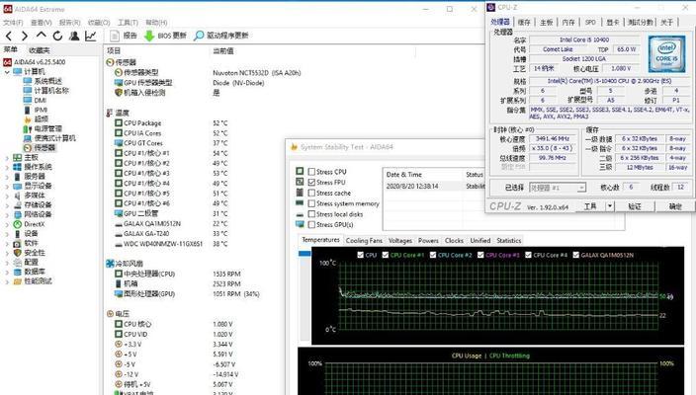Click the BIOS 更新 green arrow button
Screen dimensions: 696x395
[x=165, y=36]
